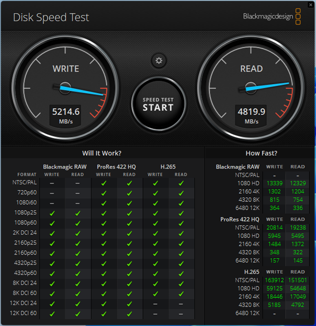
Task: Click Blackmagic RAW 1080 HD read value 12329
Action: pos(298,183)
